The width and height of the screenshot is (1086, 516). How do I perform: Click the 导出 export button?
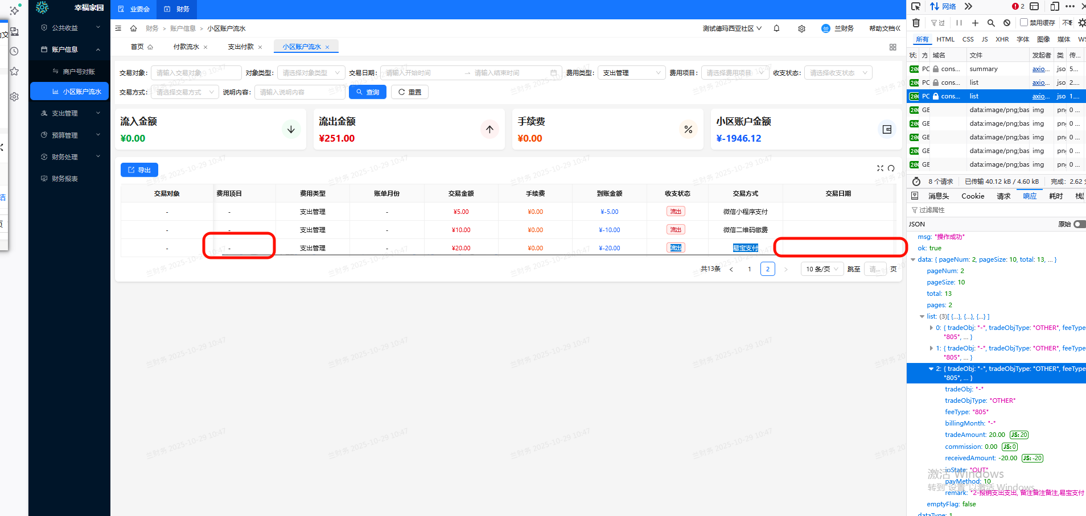[139, 170]
